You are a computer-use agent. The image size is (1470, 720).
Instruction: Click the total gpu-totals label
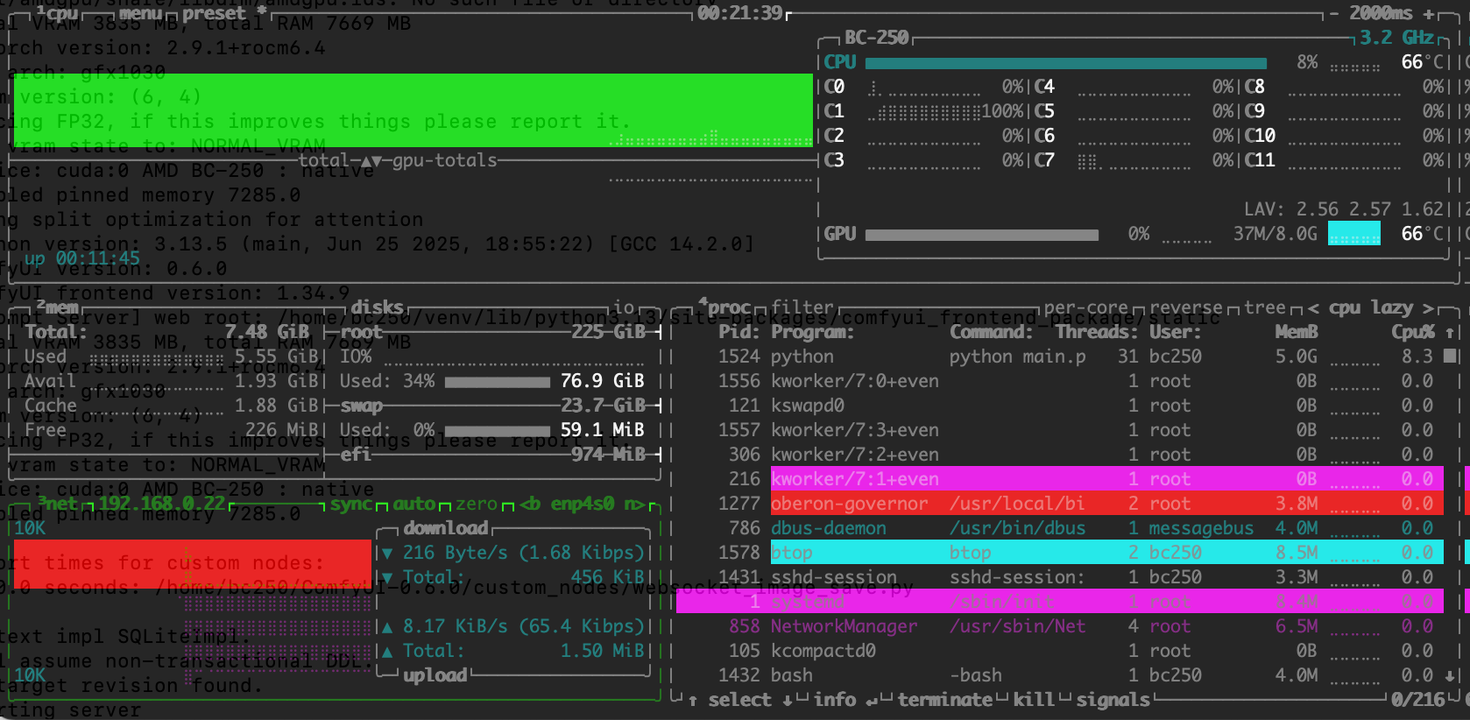point(398,160)
